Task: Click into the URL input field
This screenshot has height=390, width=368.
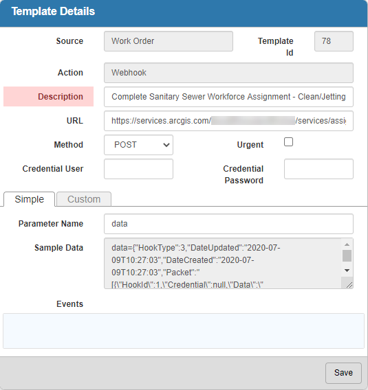Action: click(x=228, y=121)
